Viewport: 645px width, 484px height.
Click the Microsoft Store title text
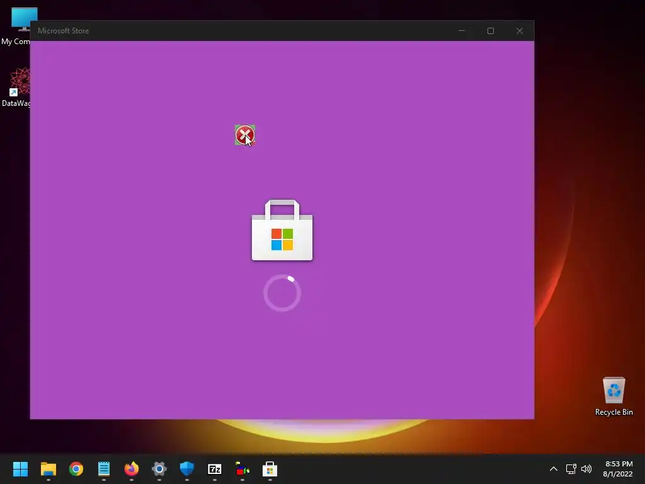point(64,31)
